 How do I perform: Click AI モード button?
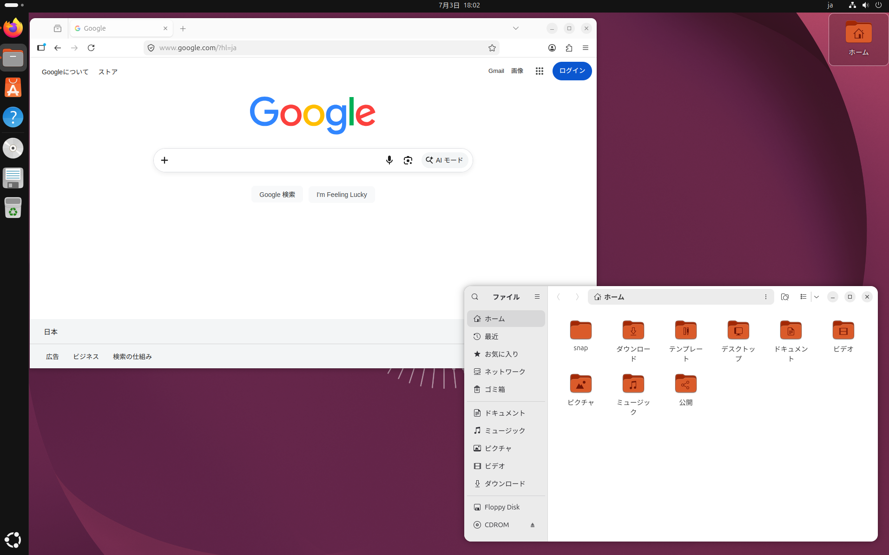coord(445,160)
